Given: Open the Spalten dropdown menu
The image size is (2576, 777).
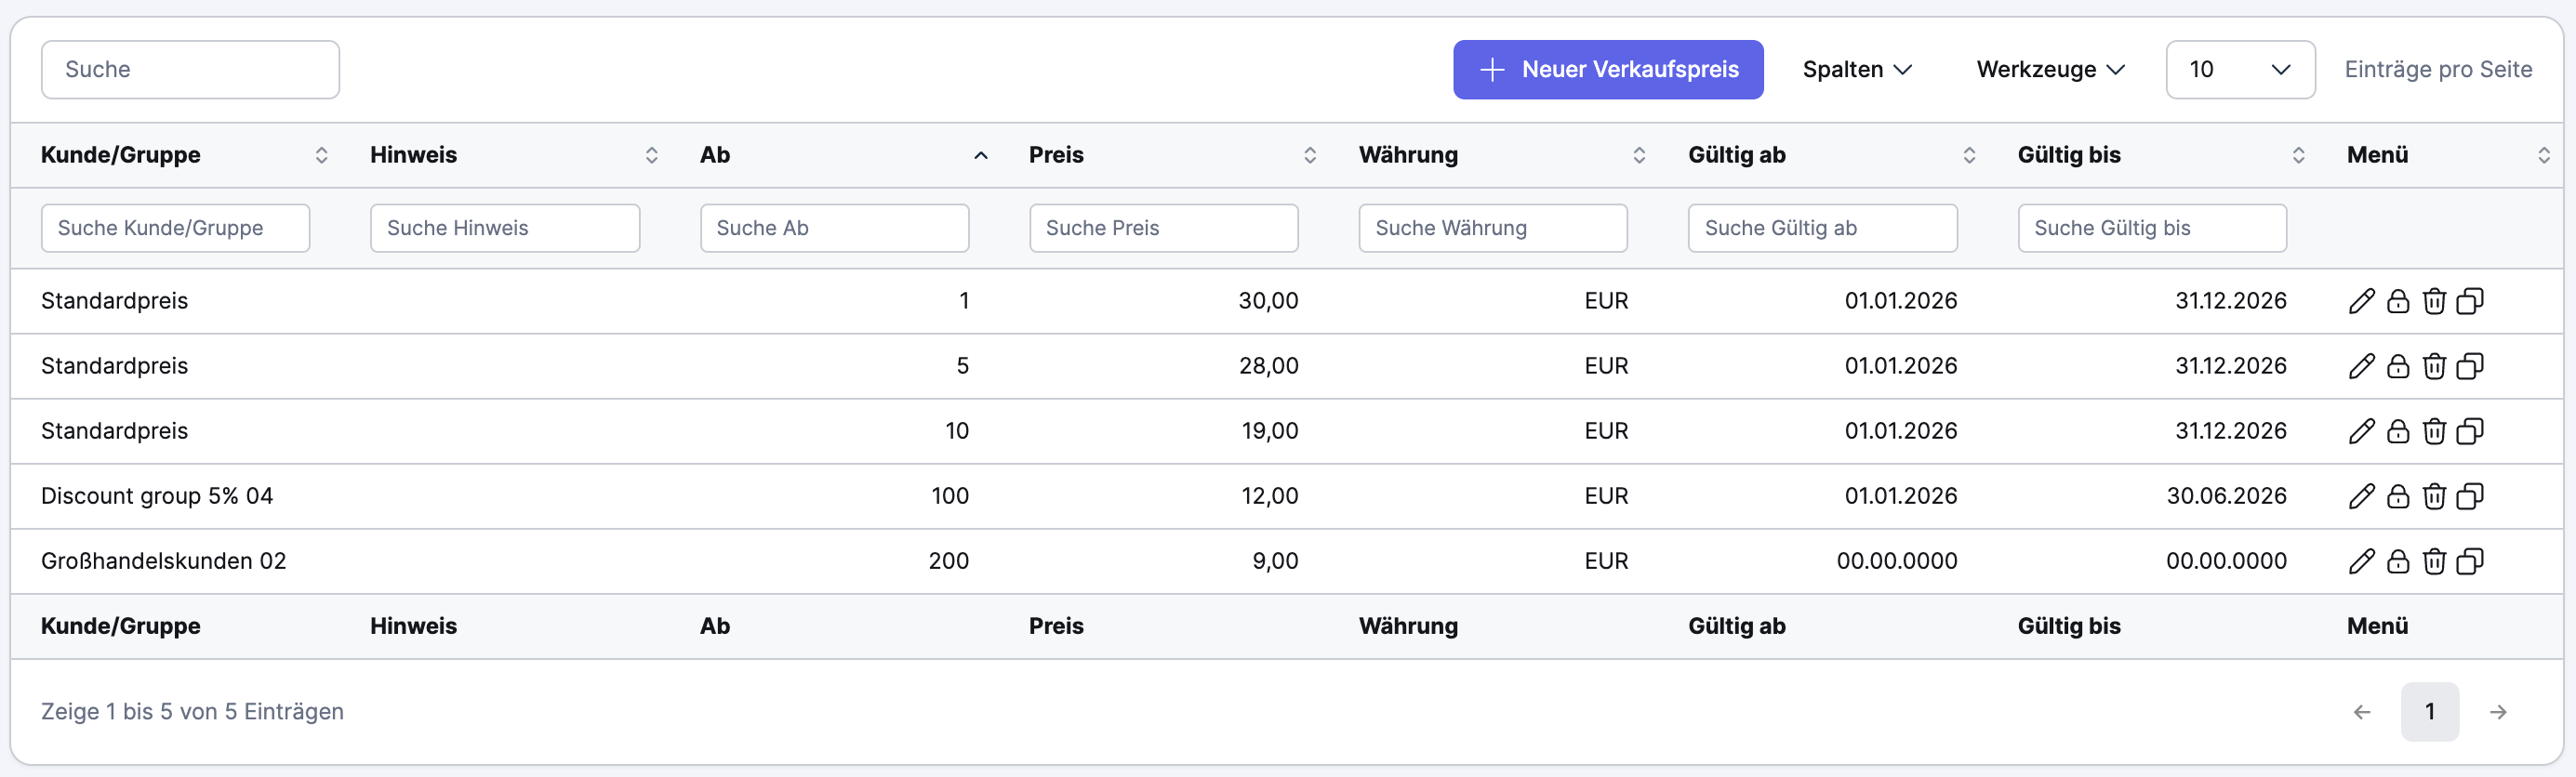Looking at the screenshot, I should click(1856, 69).
